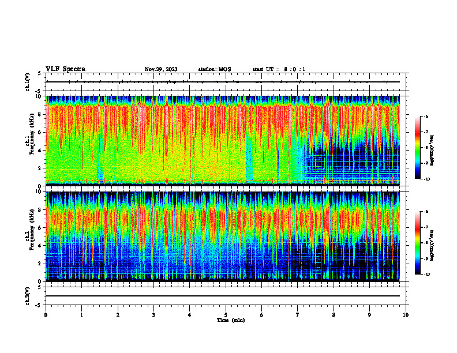Click the "Time (min)" x-axis label
457x353 pixels.
coord(231,320)
